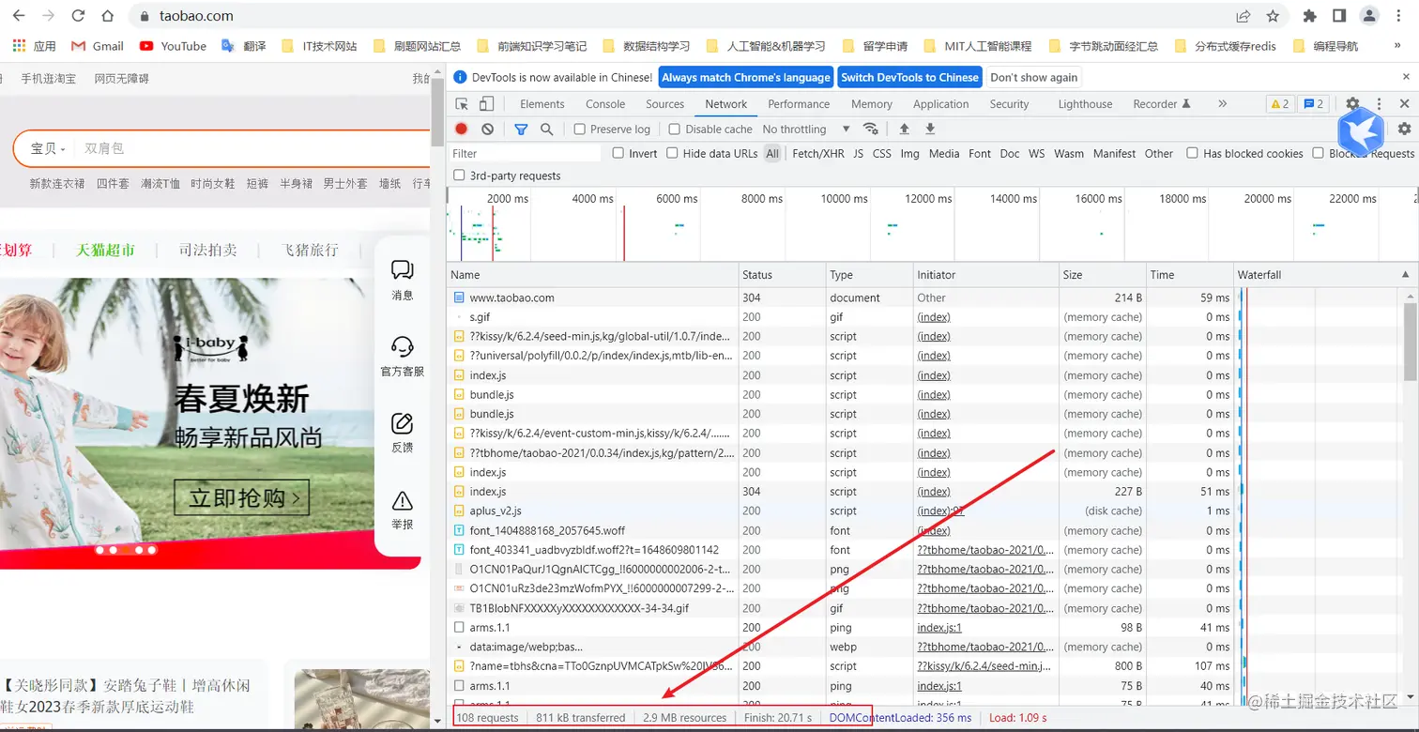Reload the page in Chrome
Image resolution: width=1419 pixels, height=732 pixels.
coord(78,16)
